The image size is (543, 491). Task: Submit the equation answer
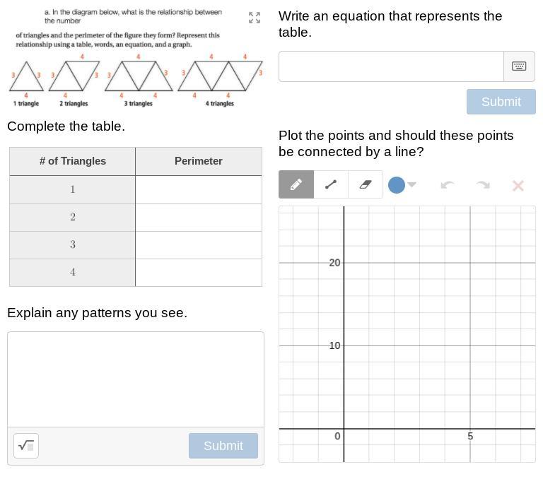(x=501, y=102)
